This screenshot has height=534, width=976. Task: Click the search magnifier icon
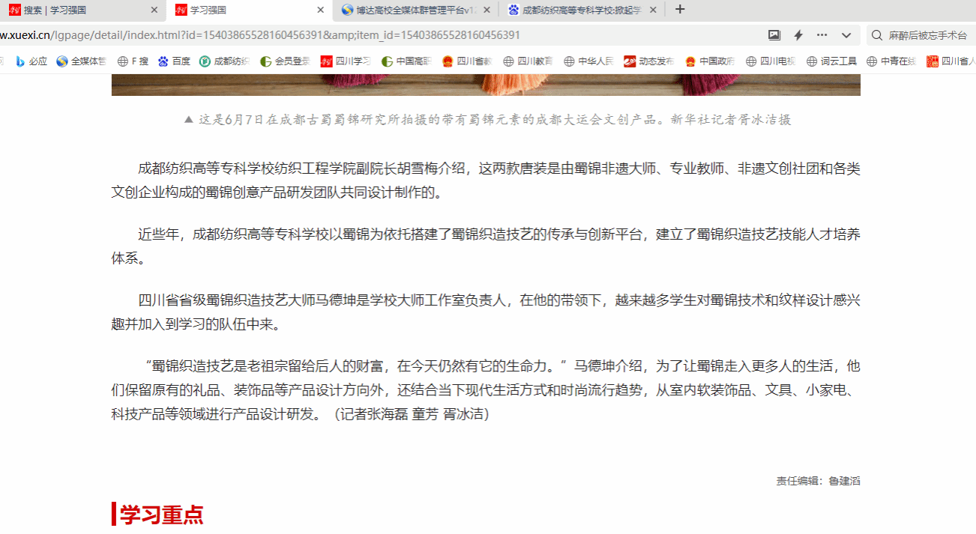877,35
